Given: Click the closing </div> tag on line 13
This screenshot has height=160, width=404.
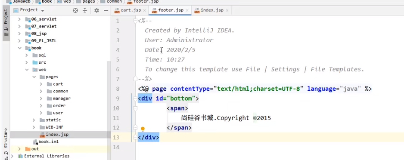Looking at the screenshot, I should (x=149, y=137).
